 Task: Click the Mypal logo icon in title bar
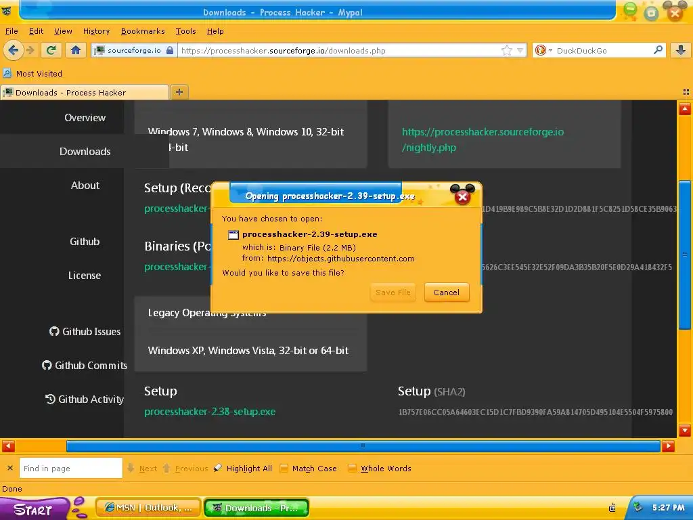7,11
